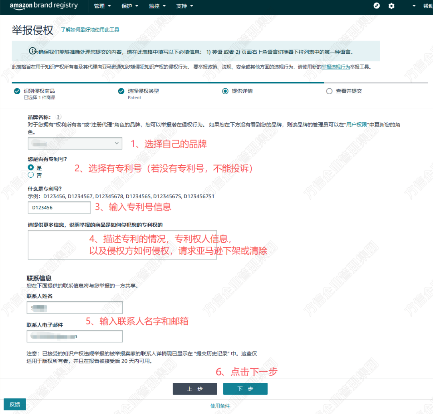Click completed step check for 选择侵权类型
Image resolution: width=433 pixels, height=414 pixels.
[x=121, y=91]
